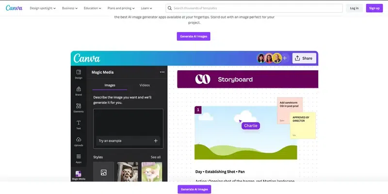Expand the Design spotlight menu

(x=43, y=8)
